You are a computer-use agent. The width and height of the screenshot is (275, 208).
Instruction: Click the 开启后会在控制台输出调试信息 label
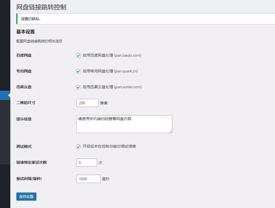109,146
